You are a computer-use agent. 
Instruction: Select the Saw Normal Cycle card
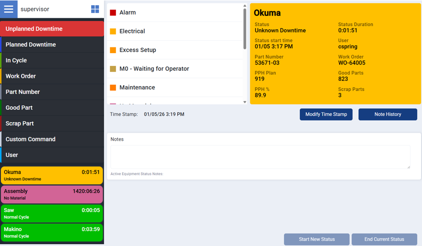52,213
